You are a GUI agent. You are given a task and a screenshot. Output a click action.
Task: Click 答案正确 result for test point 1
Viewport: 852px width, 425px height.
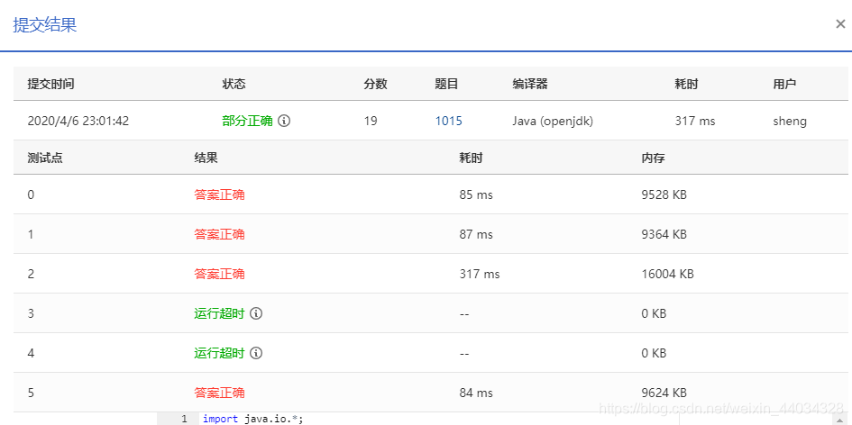pos(219,234)
